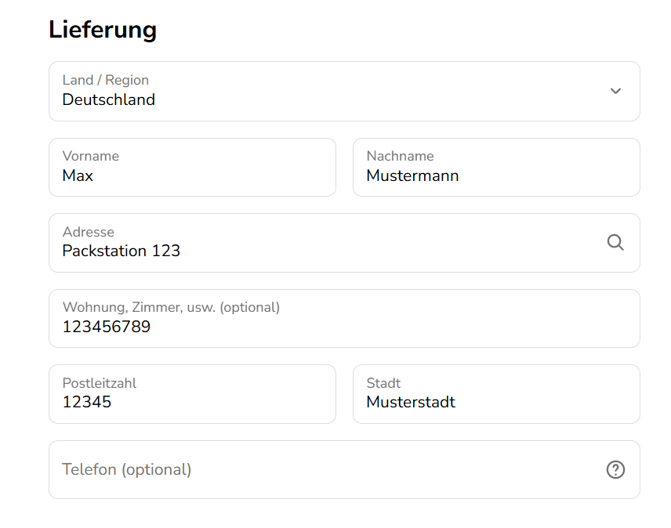Click the "12345" postal code value
Screen dimensions: 671x528
coord(87,402)
